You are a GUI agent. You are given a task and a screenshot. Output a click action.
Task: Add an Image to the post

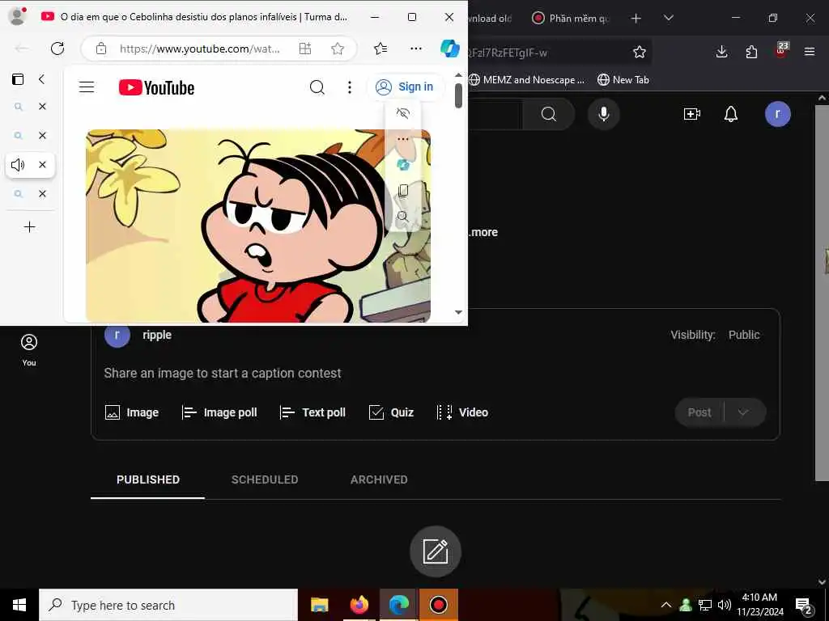pyautogui.click(x=132, y=412)
